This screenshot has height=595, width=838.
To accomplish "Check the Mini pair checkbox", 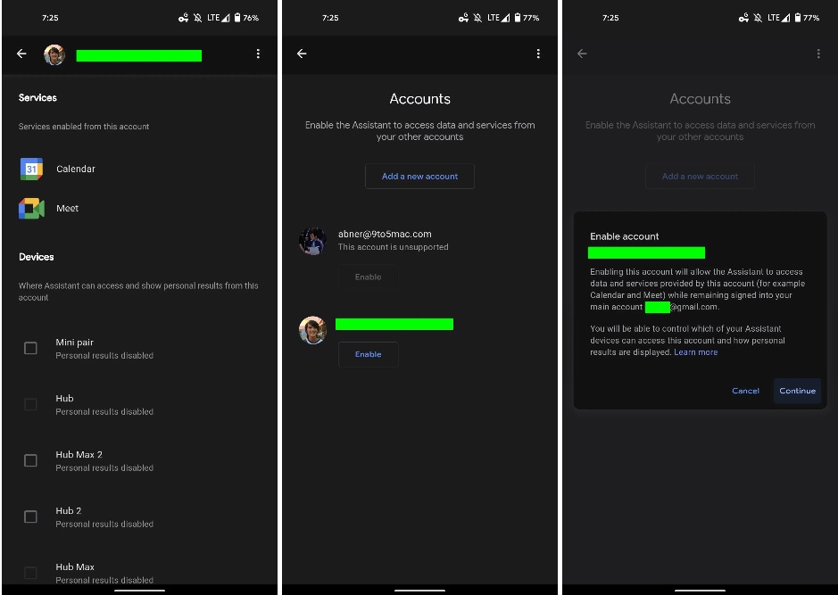I will tap(30, 348).
